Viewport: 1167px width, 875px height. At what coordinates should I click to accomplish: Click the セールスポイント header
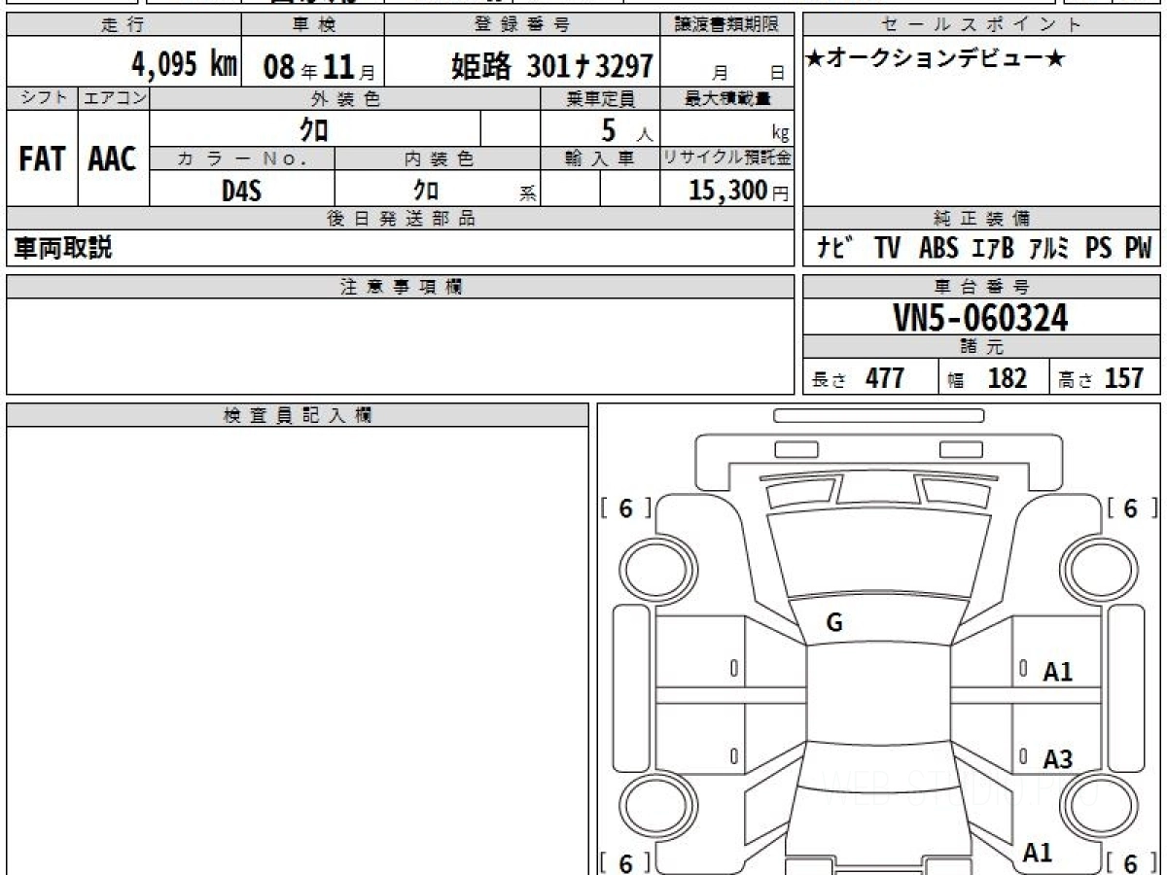(x=982, y=25)
